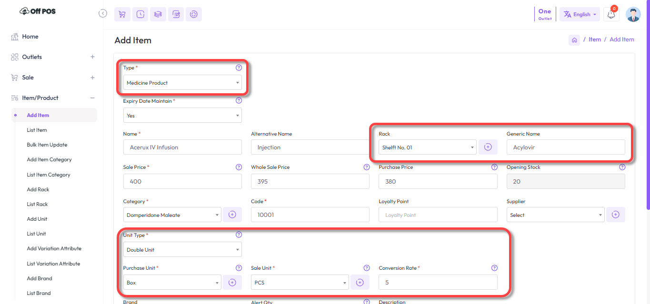Viewport: 650px width, 304px height.
Task: Click the Loyalty Point input field
Action: (x=438, y=215)
